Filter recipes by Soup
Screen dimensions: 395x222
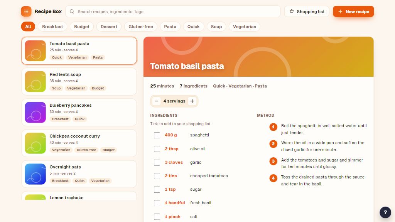tap(216, 27)
